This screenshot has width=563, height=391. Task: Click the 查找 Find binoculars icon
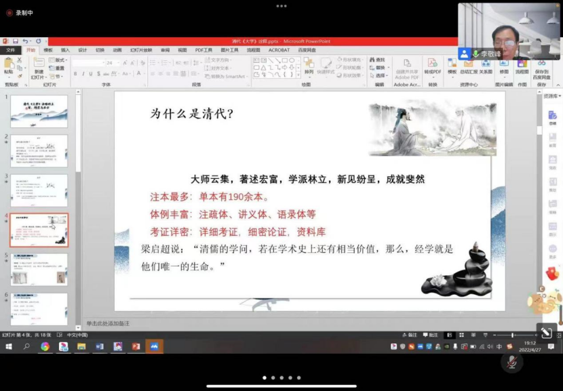point(377,60)
